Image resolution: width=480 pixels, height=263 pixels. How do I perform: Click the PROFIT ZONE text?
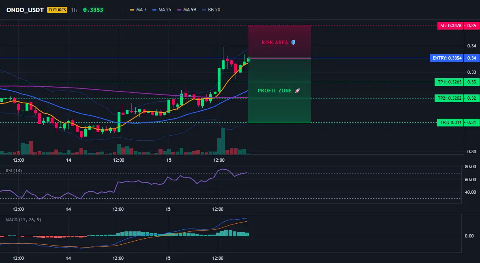click(x=275, y=91)
